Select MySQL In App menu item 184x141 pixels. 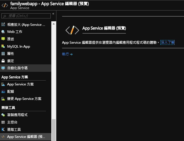coord(26,46)
